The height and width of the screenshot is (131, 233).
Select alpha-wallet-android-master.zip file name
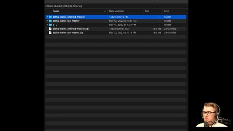point(71,29)
